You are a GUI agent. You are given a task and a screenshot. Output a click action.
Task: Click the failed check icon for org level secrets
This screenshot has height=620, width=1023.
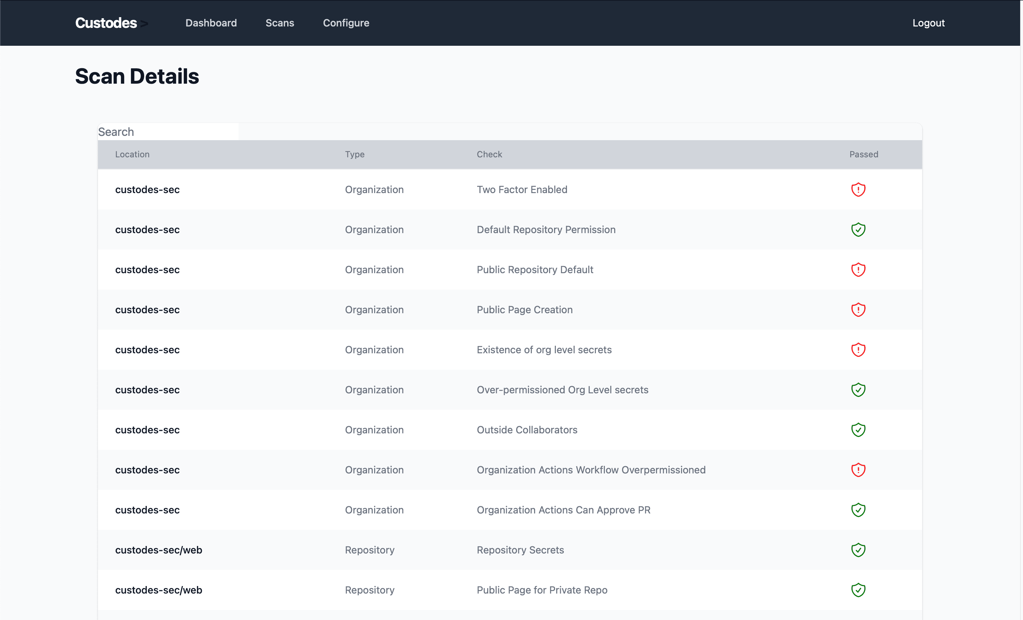[x=858, y=349]
